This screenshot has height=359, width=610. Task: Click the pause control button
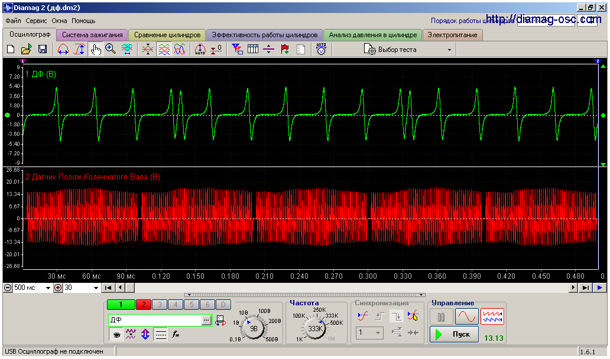pos(441,317)
